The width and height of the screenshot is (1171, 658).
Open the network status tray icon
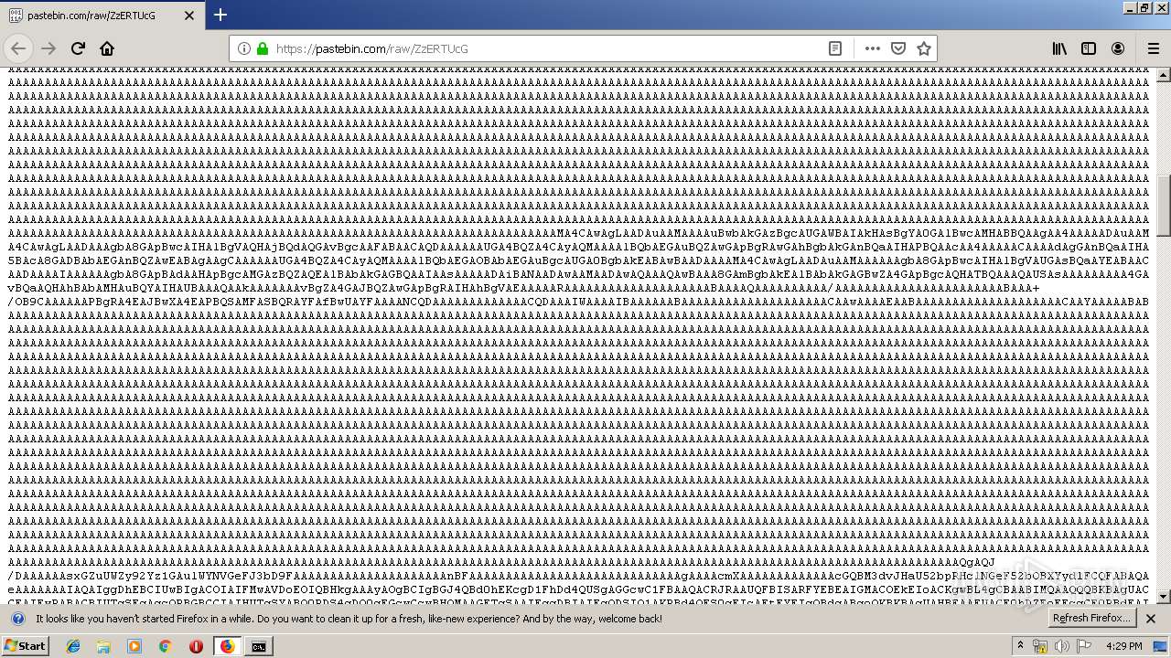(1040, 646)
